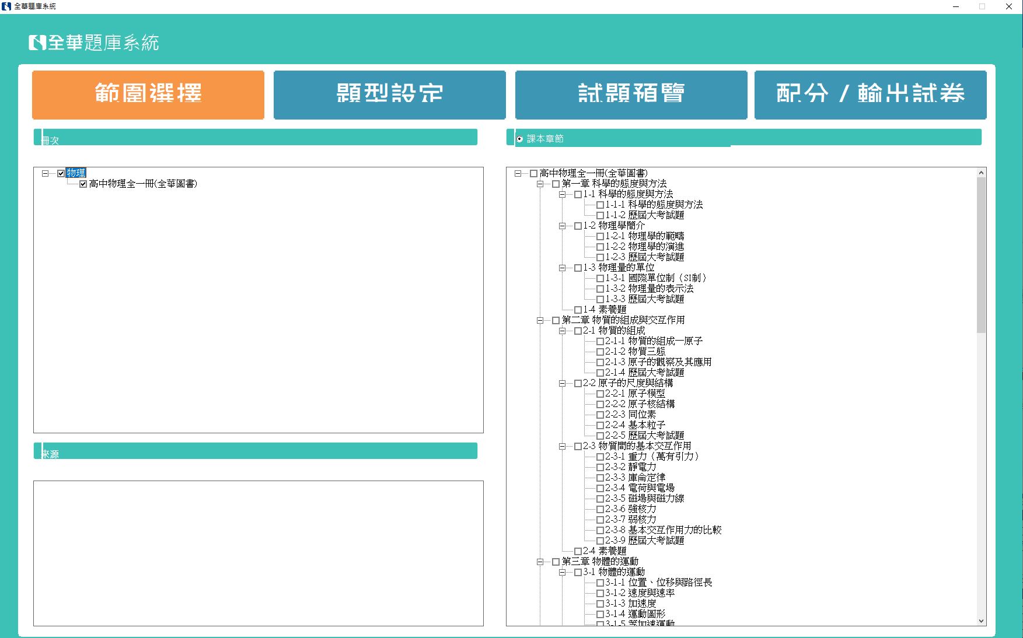The height and width of the screenshot is (638, 1023).
Task: Select the 課本章節 radio button
Action: click(519, 139)
